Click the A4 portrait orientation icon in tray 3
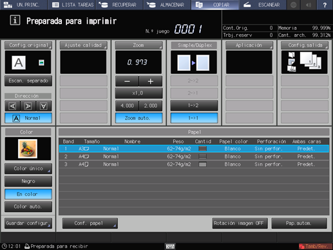Screen dimensions: 333x250 (x=86, y=164)
